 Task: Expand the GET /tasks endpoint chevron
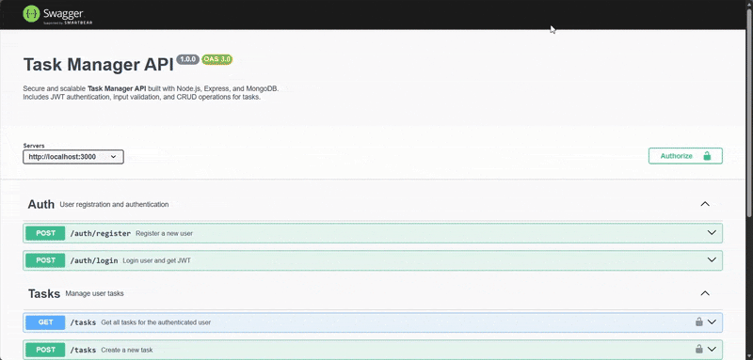(712, 322)
